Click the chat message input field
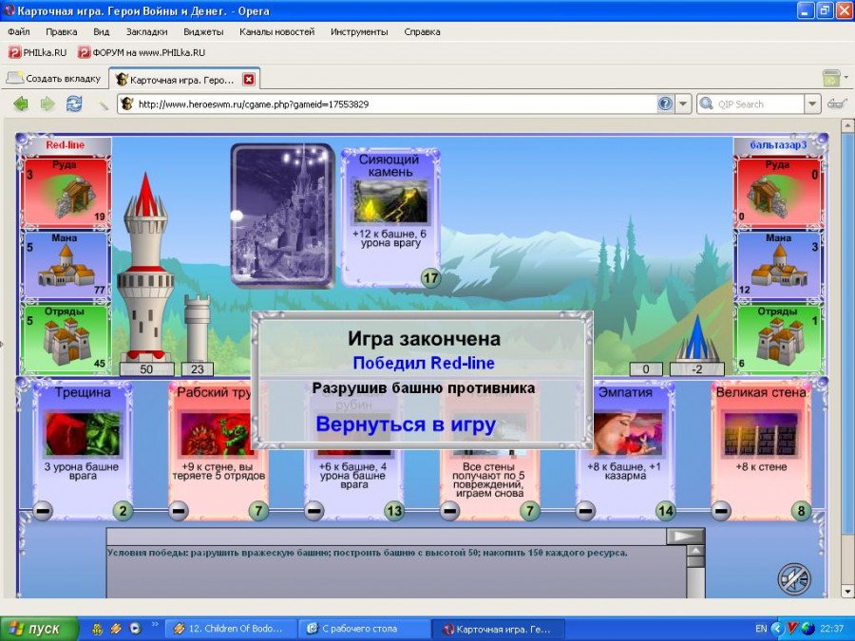Image resolution: width=855 pixels, height=641 pixels. [386, 537]
